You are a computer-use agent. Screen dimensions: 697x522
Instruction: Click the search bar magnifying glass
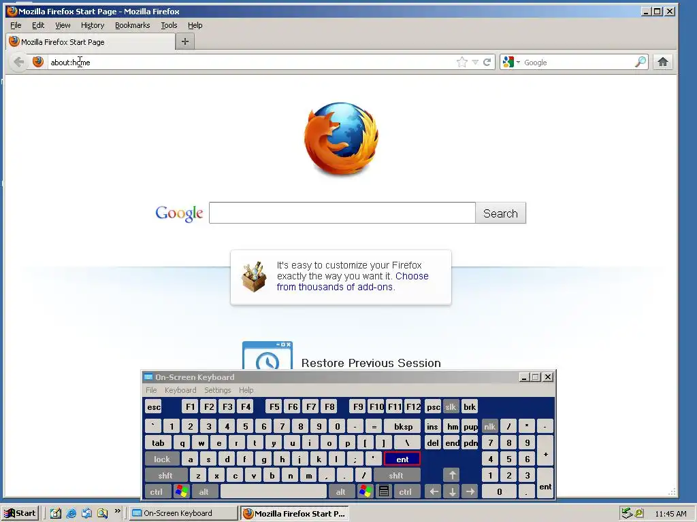[641, 62]
